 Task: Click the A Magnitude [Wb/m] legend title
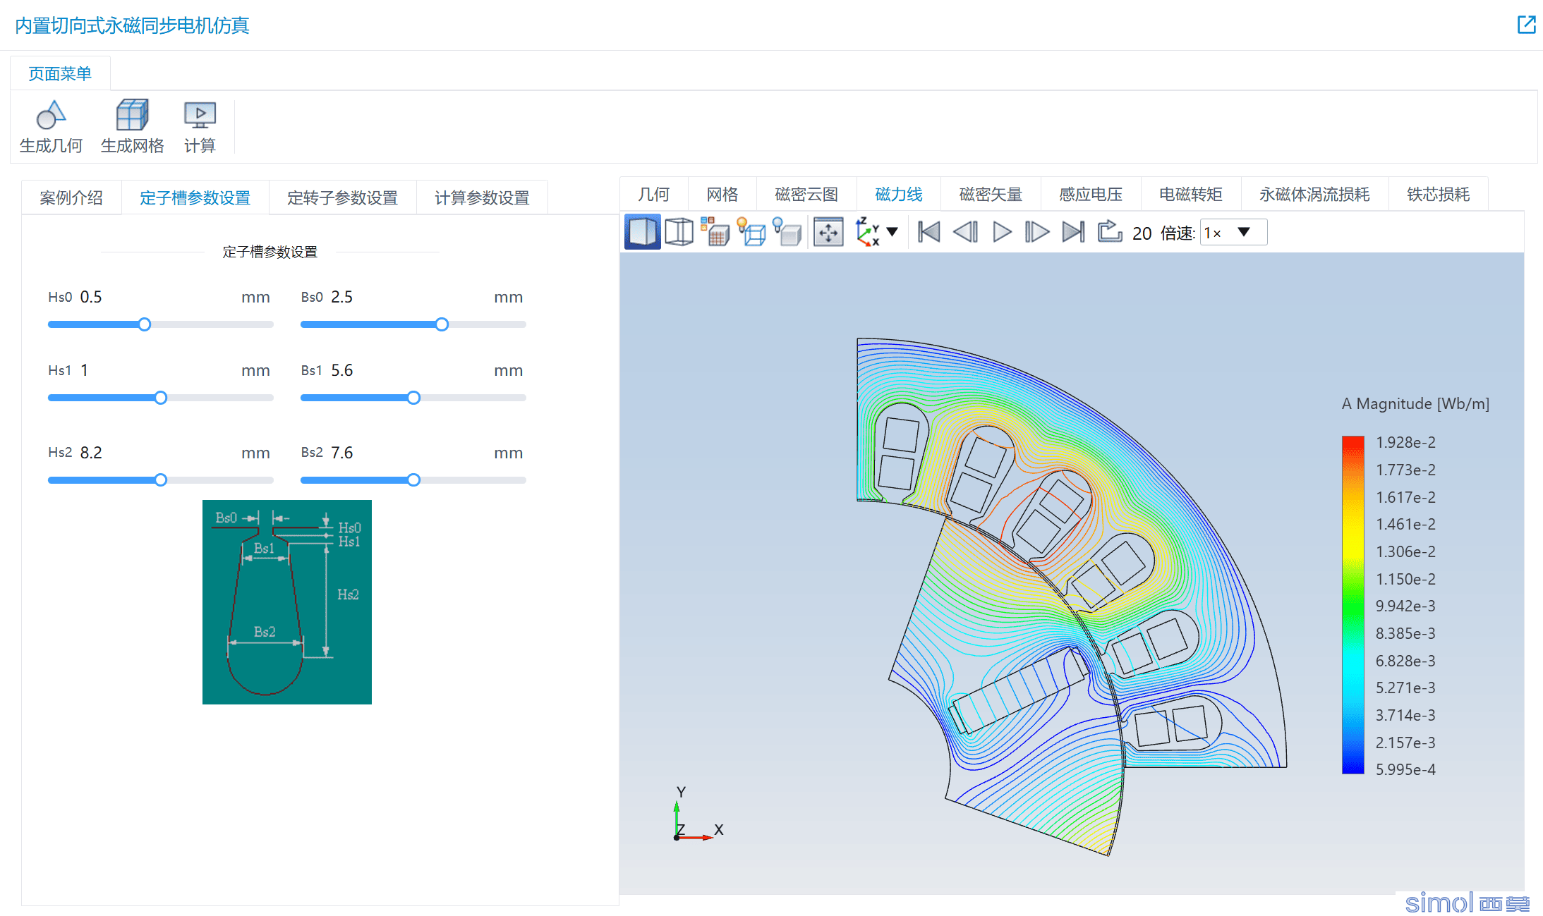(x=1415, y=403)
